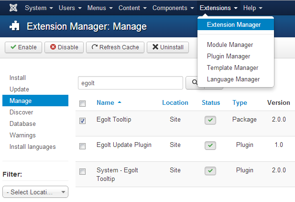Screen dimensions: 295x202
Task: Toggle the Egolt Update Plugin status icon
Action: coord(210,146)
